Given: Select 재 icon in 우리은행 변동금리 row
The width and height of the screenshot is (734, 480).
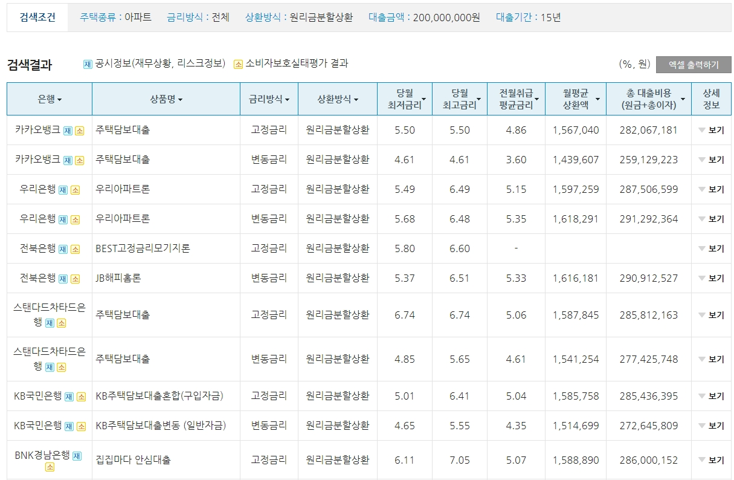Looking at the screenshot, I should click(x=63, y=219).
